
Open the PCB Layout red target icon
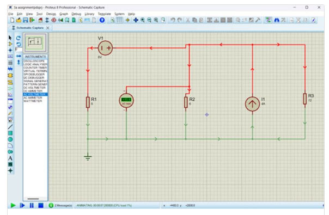pyautogui.click(x=54, y=20)
